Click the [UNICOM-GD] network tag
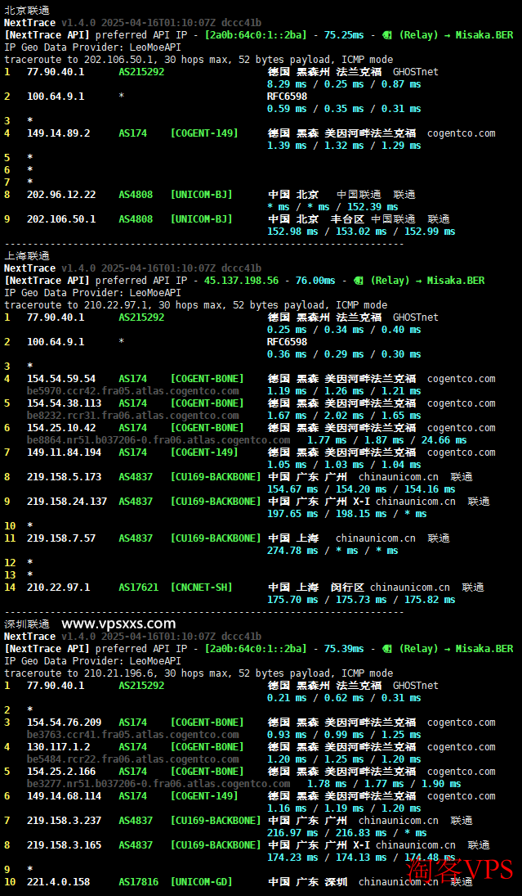522x896 pixels. coord(202,882)
